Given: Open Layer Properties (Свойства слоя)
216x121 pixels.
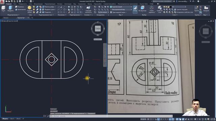Looking at the screenshot, I should [x=160, y=9].
